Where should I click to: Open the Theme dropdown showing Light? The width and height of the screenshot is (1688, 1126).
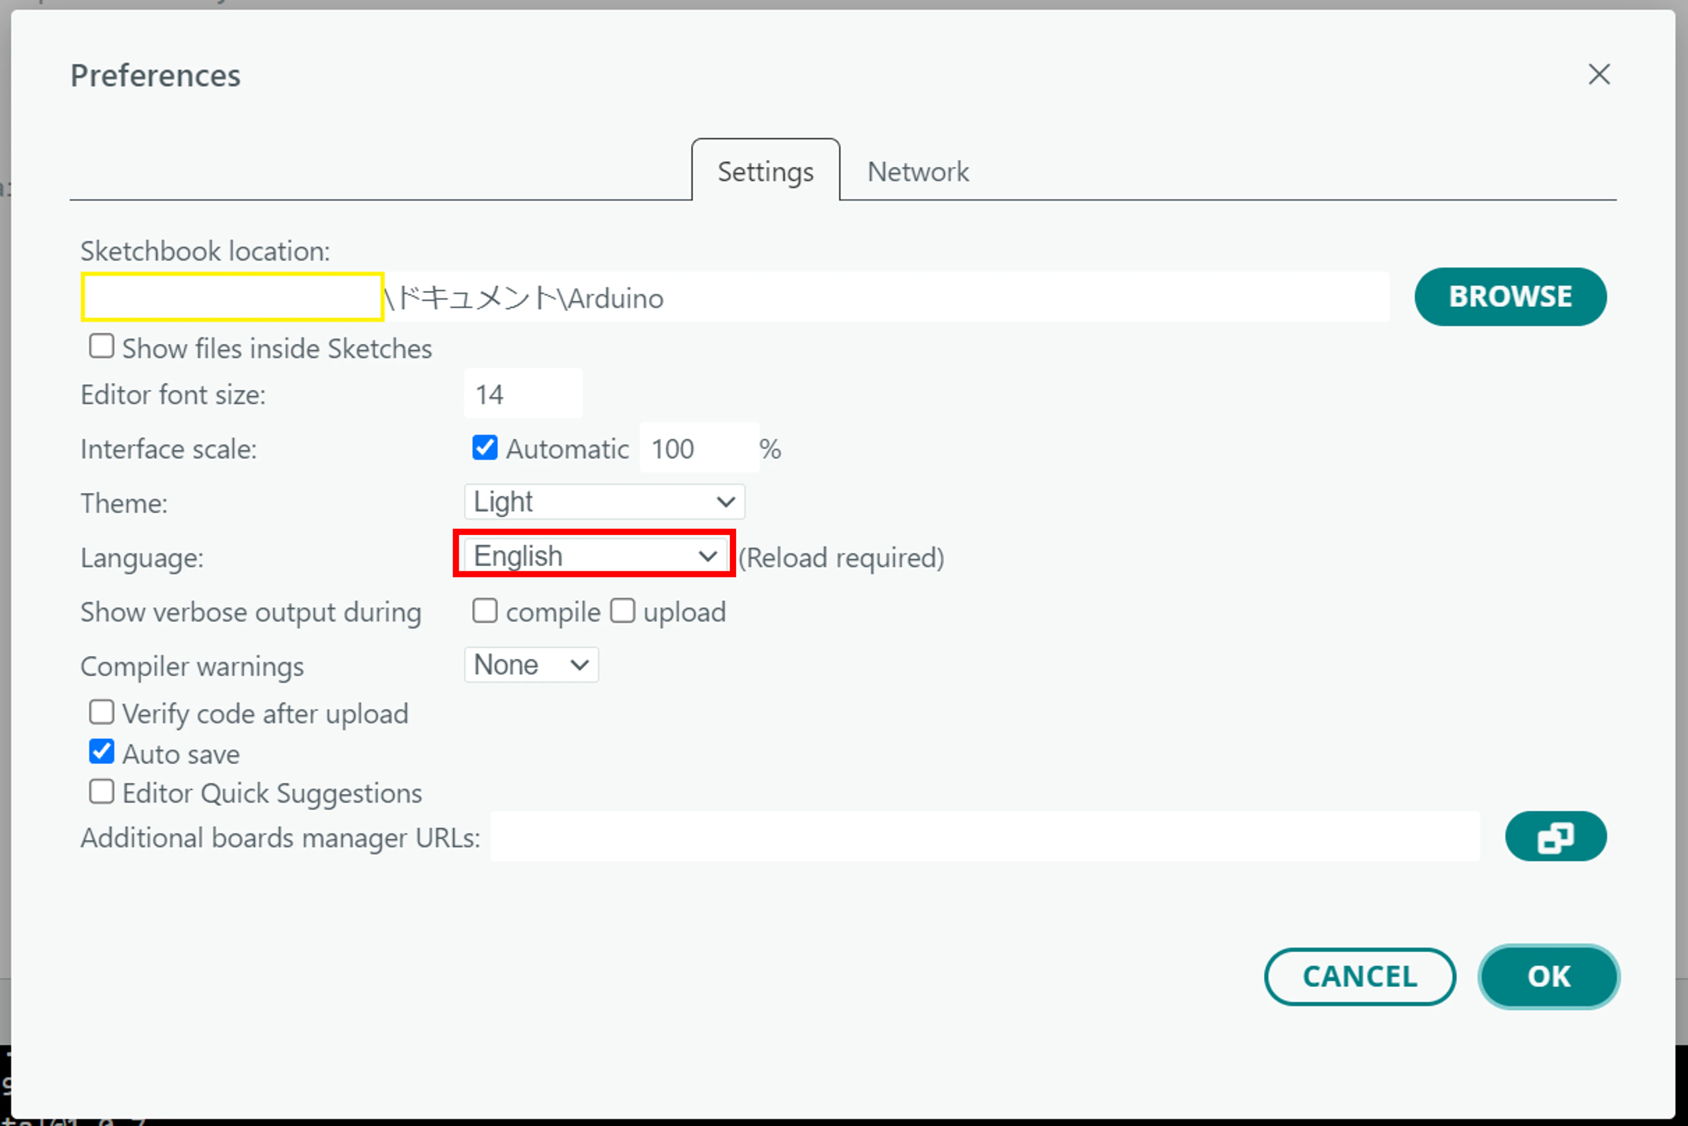coord(605,502)
